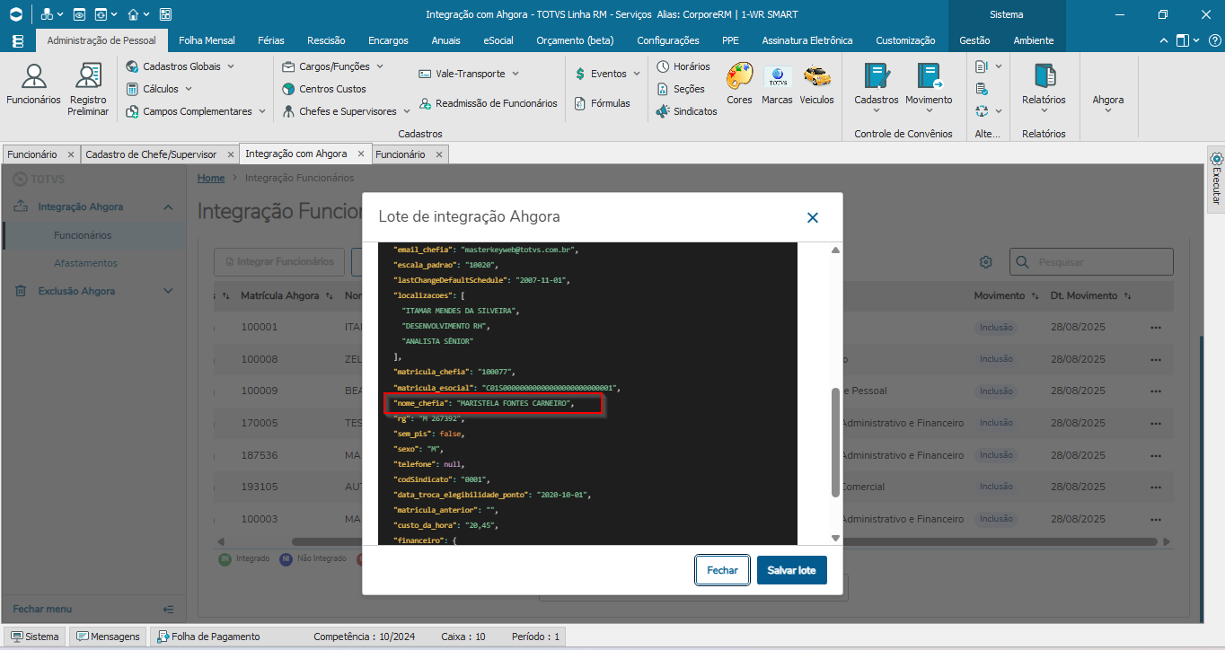Expand the Eventos dropdown
The width and height of the screenshot is (1225, 650).
pos(637,74)
